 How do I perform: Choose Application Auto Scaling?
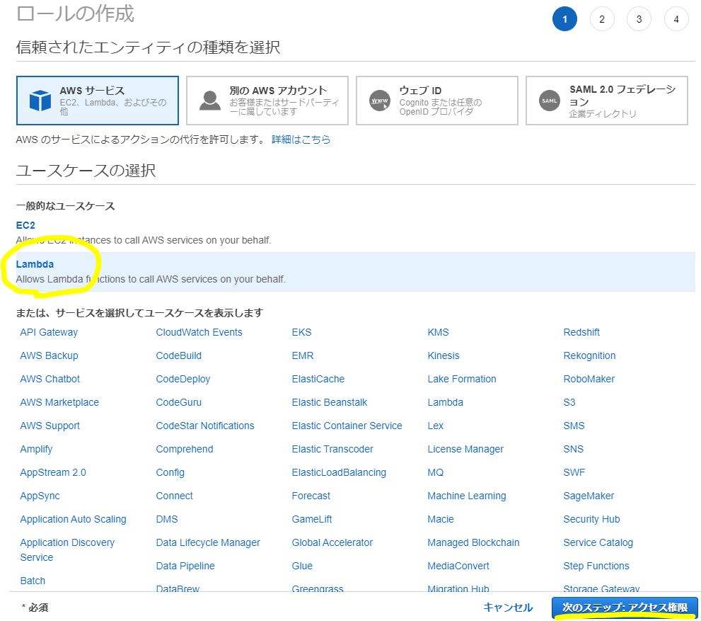[x=74, y=519]
